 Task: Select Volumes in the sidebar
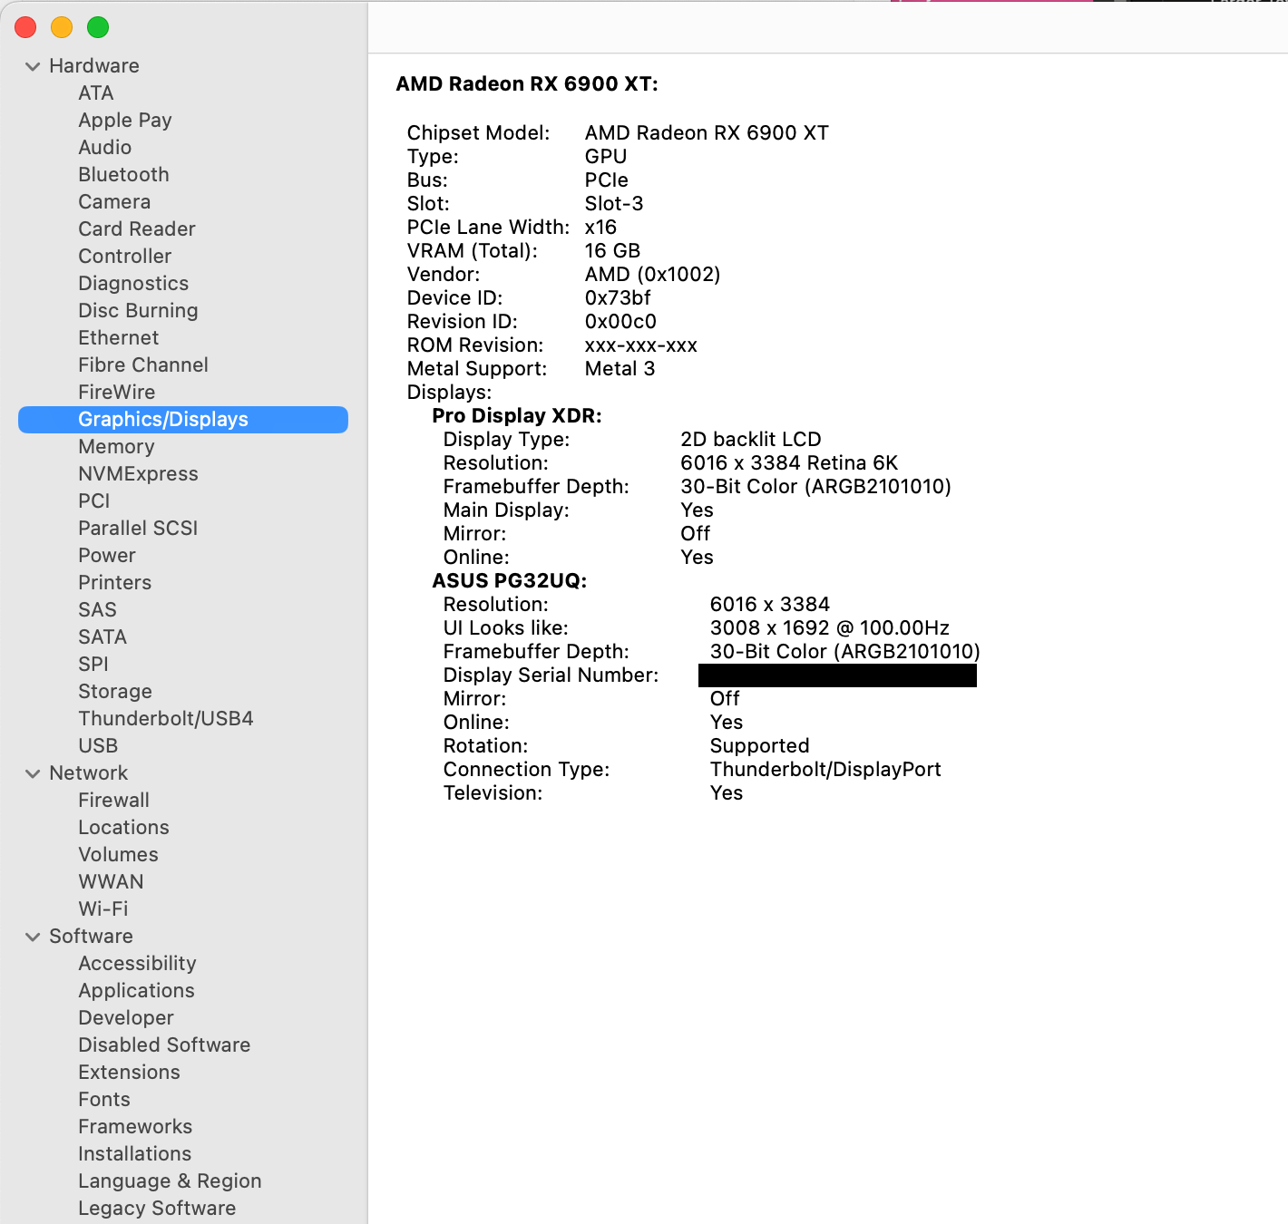pyautogui.click(x=118, y=855)
